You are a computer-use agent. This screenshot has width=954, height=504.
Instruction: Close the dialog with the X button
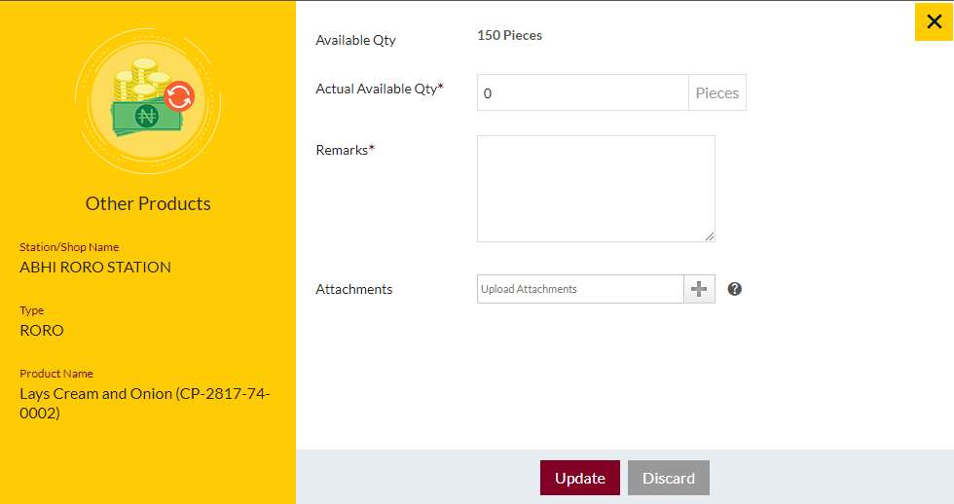pos(934,21)
